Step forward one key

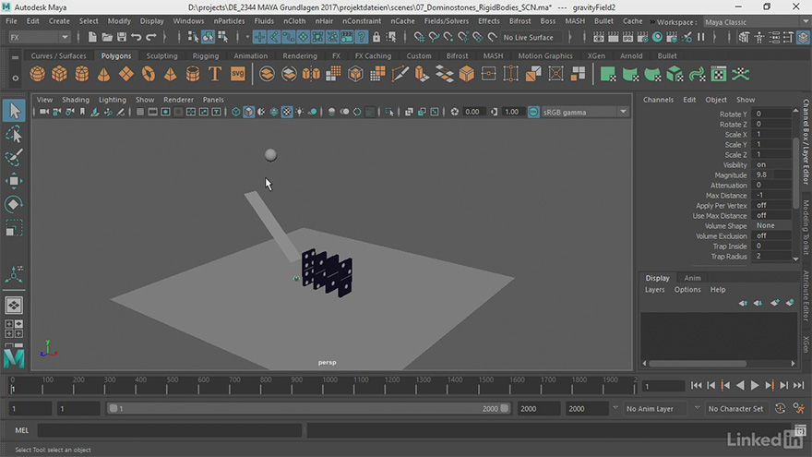tap(770, 385)
